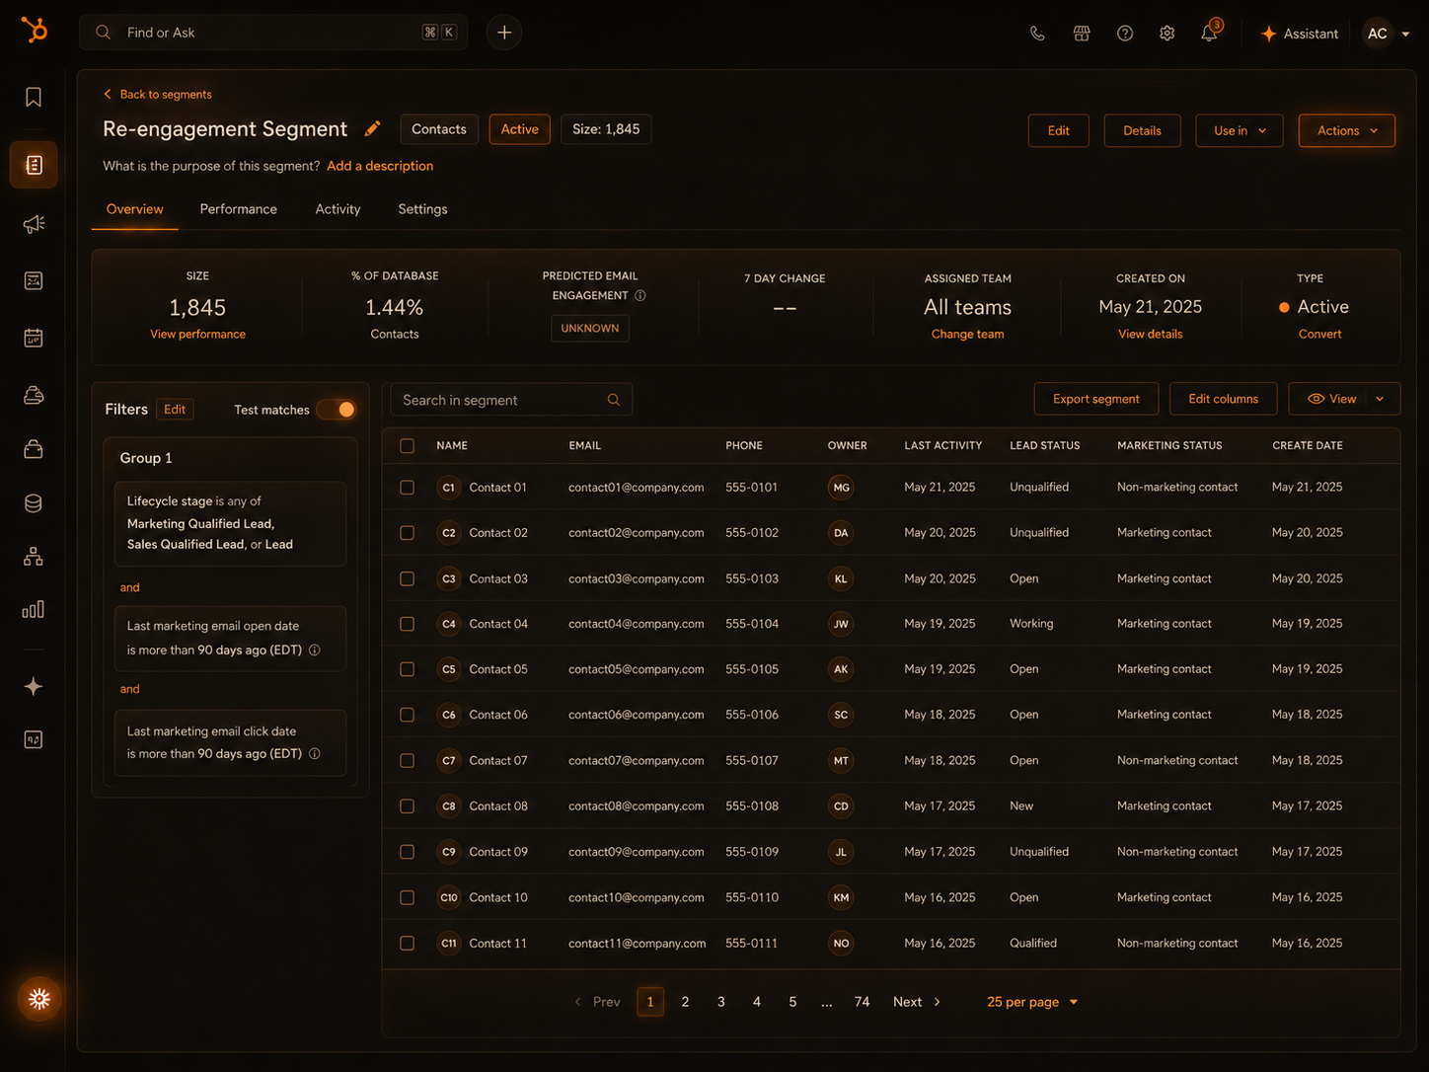Click info icon on email click date filter
This screenshot has height=1072, width=1429.
click(x=315, y=753)
